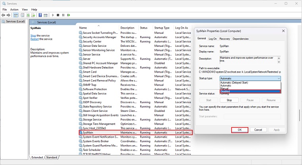Image resolution: width=302 pixels, height=165 pixels.
Task: Click the Stop button in dialog
Action: tap(229, 100)
